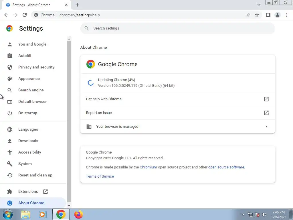Launch Firefox from the taskbar

pyautogui.click(x=78, y=214)
